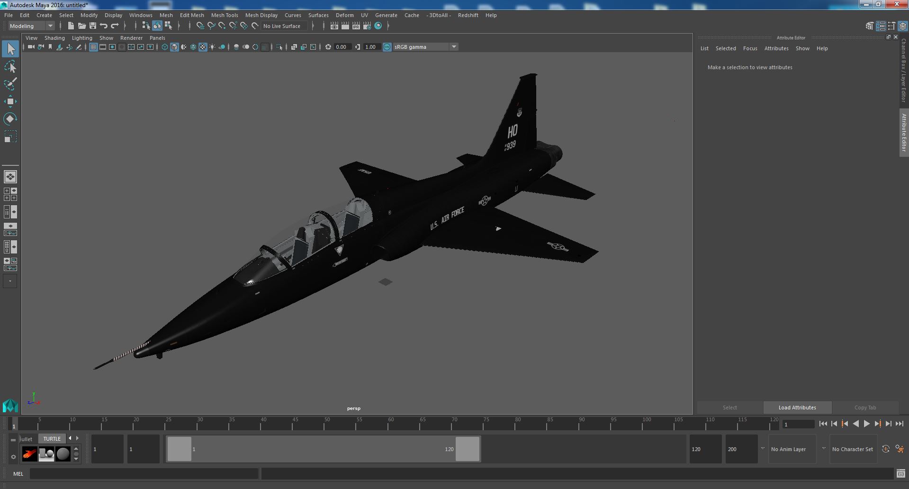
Task: Click the Load Attributes button
Action: point(797,407)
